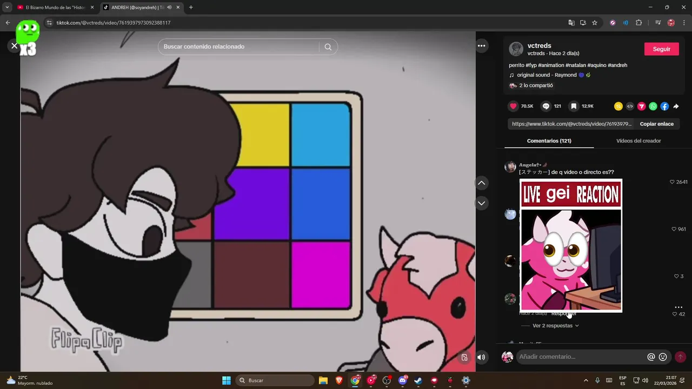The image size is (692, 389).
Task: Go back with browser back arrow
Action: [8, 23]
